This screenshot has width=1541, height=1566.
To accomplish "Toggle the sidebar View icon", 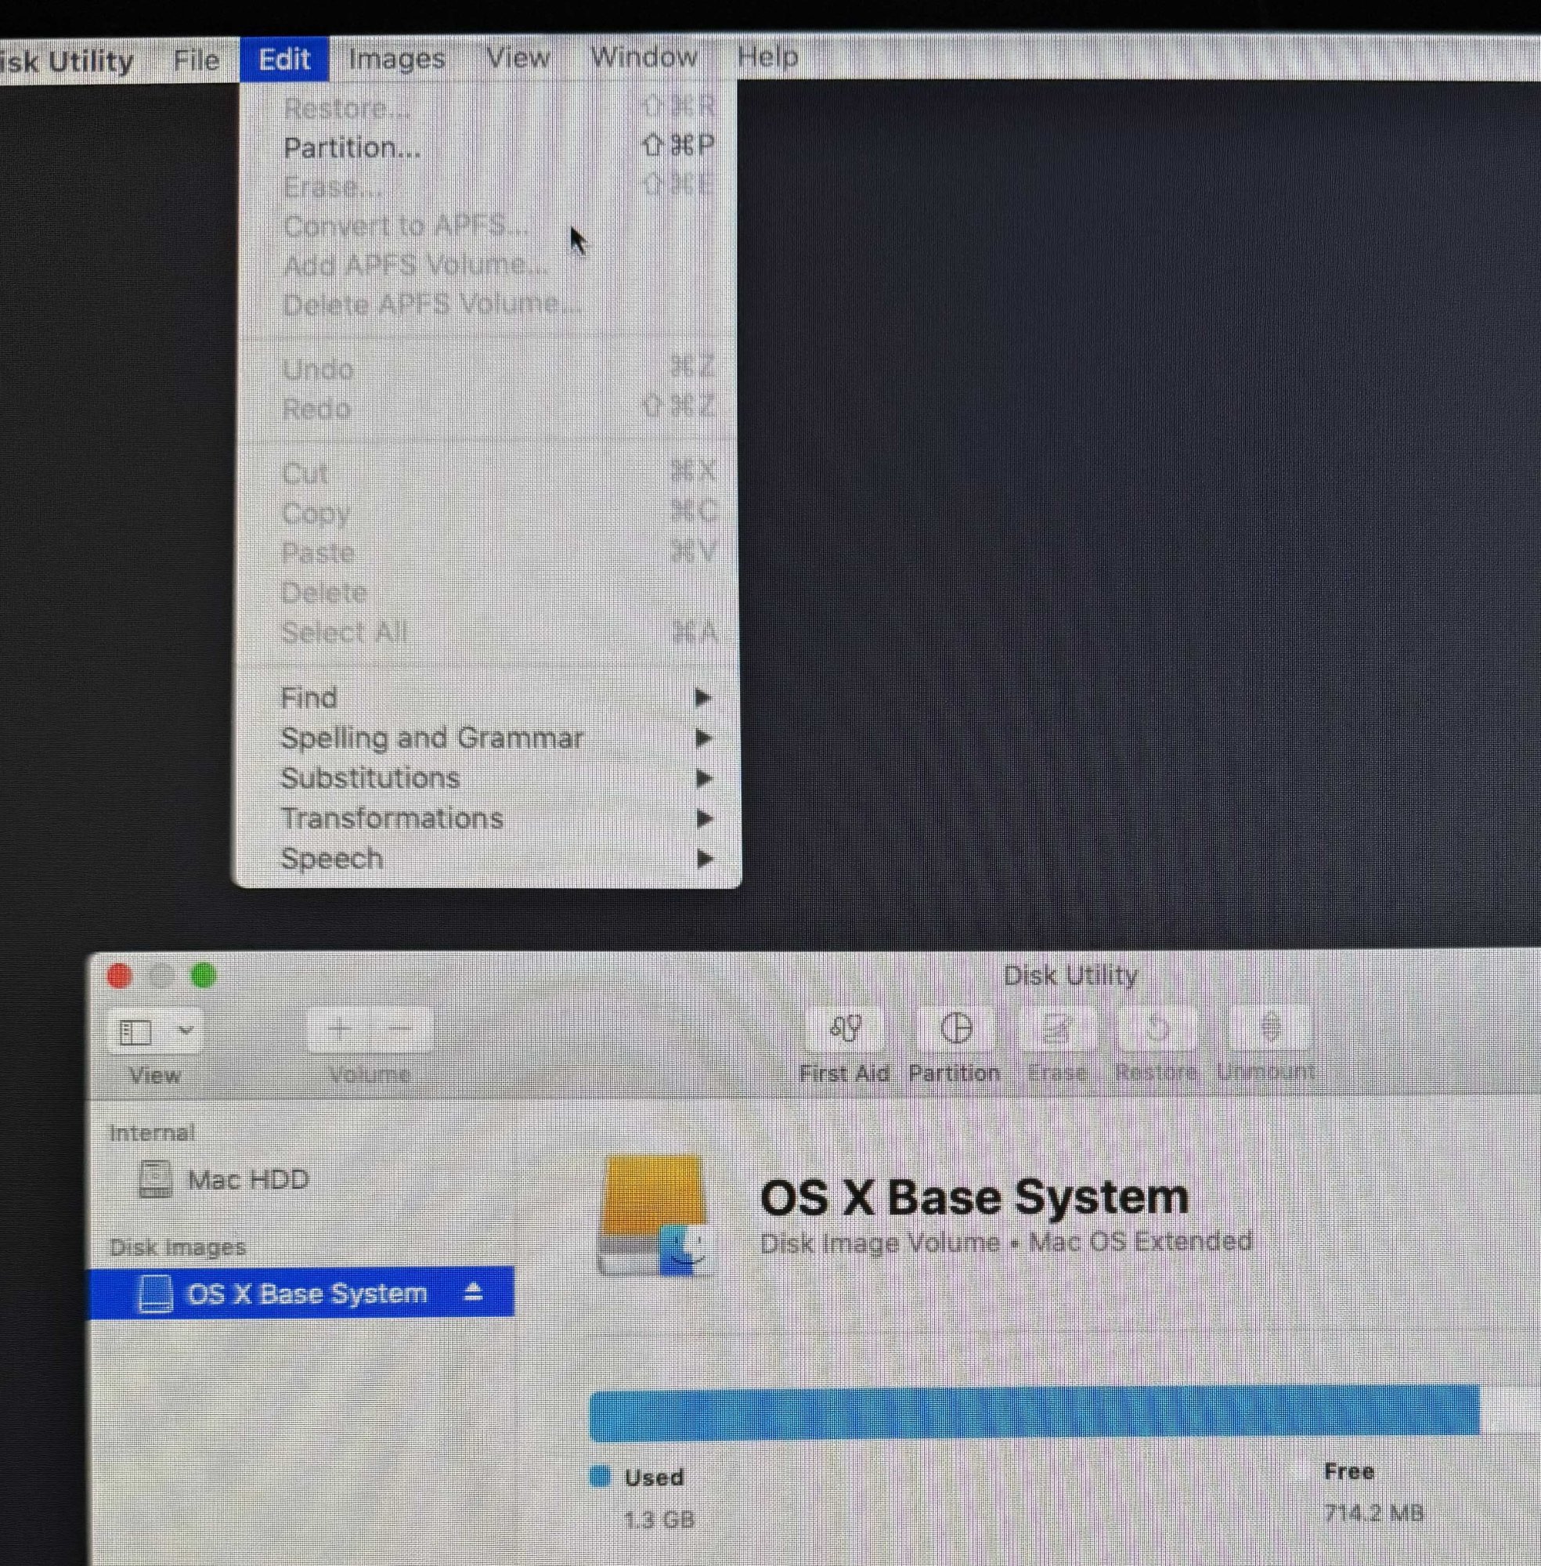I will (x=136, y=1032).
